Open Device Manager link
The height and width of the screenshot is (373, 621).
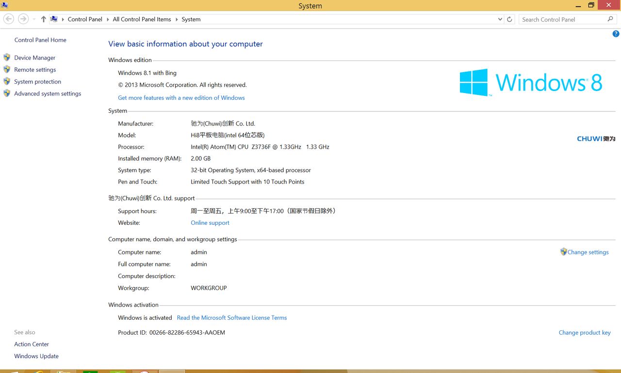click(x=35, y=58)
